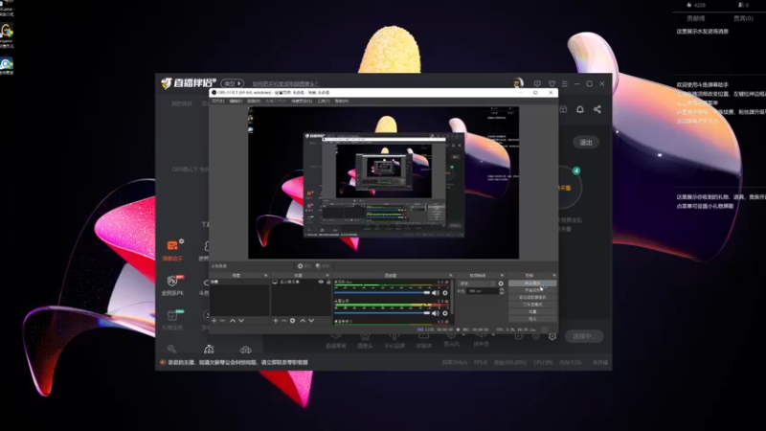Click the key icon in 直播伴侣 sidebar
Image resolution: width=766 pixels, height=431 pixels.
[172, 349]
